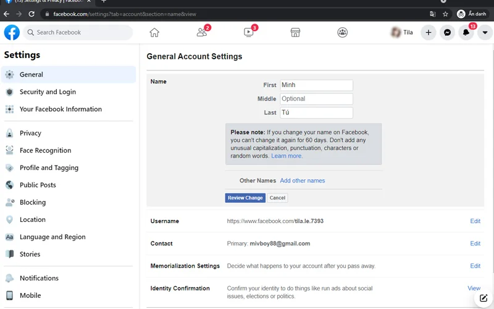Cancel the name change
Screen dimensions: 494x309
pyautogui.click(x=277, y=198)
